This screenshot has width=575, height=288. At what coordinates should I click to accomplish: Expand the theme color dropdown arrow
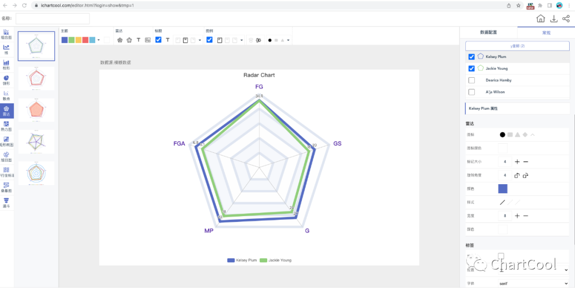click(98, 40)
